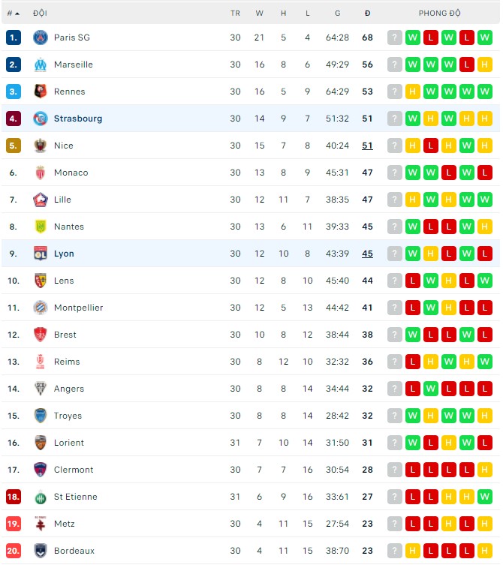Click Paris SG's upcoming match question-mark box
Image resolution: width=503 pixels, height=565 pixels.
click(x=395, y=38)
